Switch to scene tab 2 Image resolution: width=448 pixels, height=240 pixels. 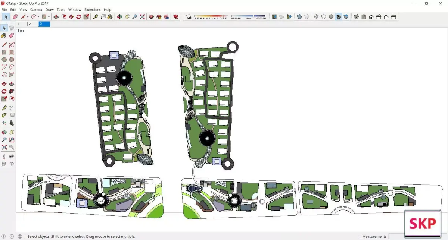pos(33,24)
